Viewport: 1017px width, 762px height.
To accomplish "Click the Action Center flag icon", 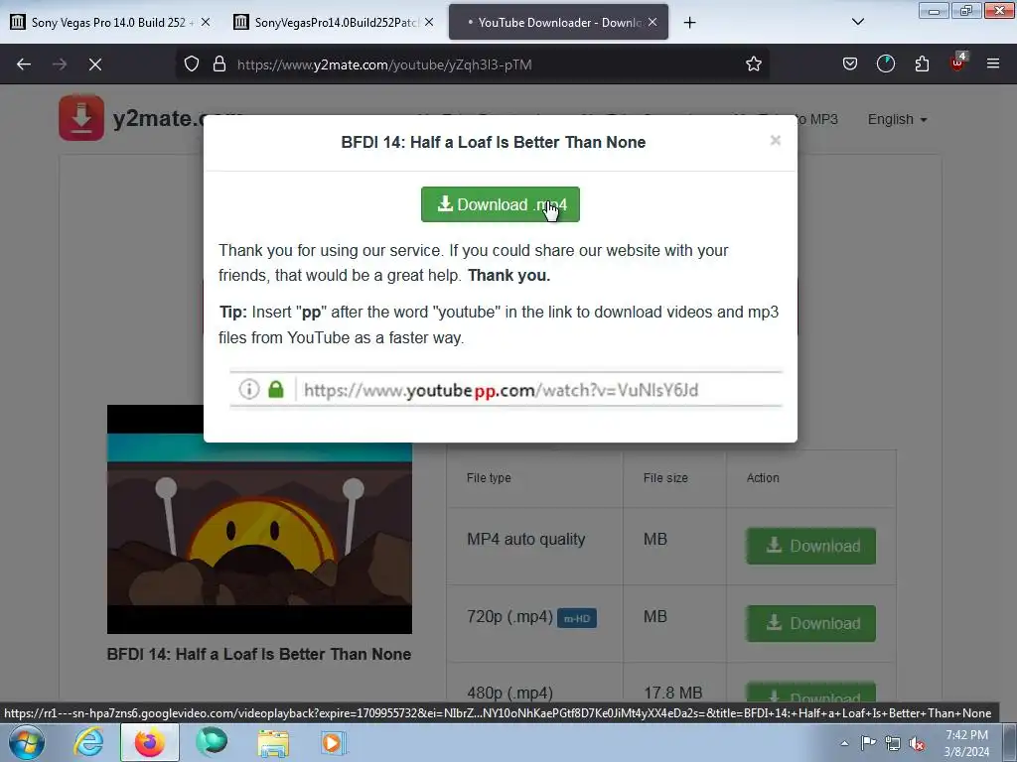I will point(868,743).
